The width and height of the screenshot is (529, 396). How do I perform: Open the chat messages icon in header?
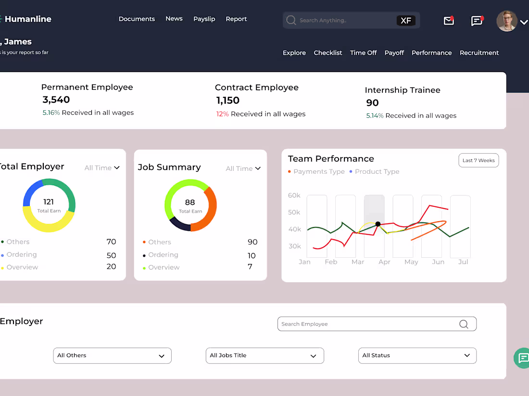click(x=477, y=21)
